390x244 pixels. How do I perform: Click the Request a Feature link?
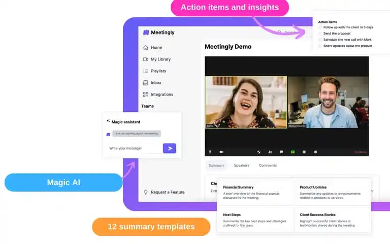(x=168, y=192)
